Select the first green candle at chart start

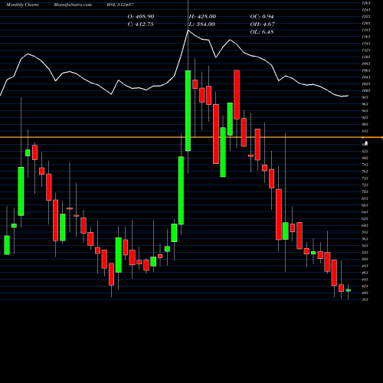click(x=7, y=245)
